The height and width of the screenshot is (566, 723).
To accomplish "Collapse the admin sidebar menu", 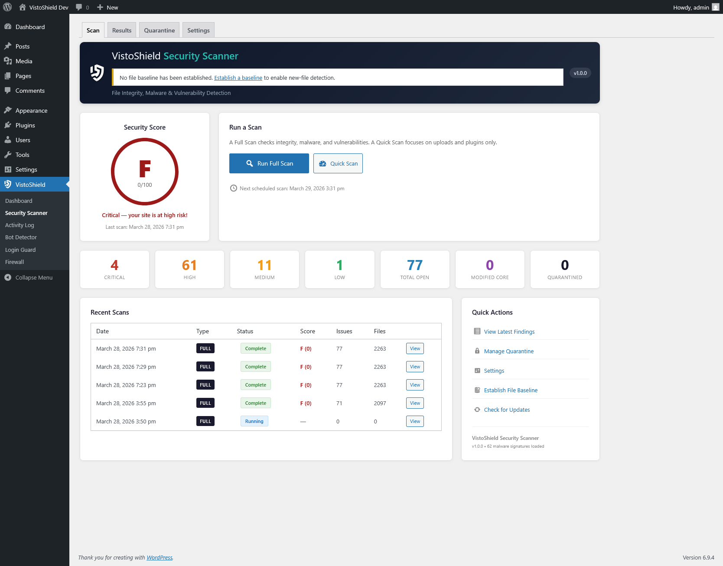I will (29, 277).
